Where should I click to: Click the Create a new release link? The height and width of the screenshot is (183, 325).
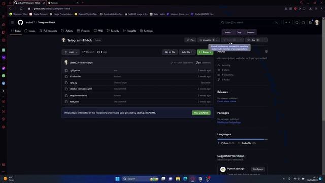point(226,101)
